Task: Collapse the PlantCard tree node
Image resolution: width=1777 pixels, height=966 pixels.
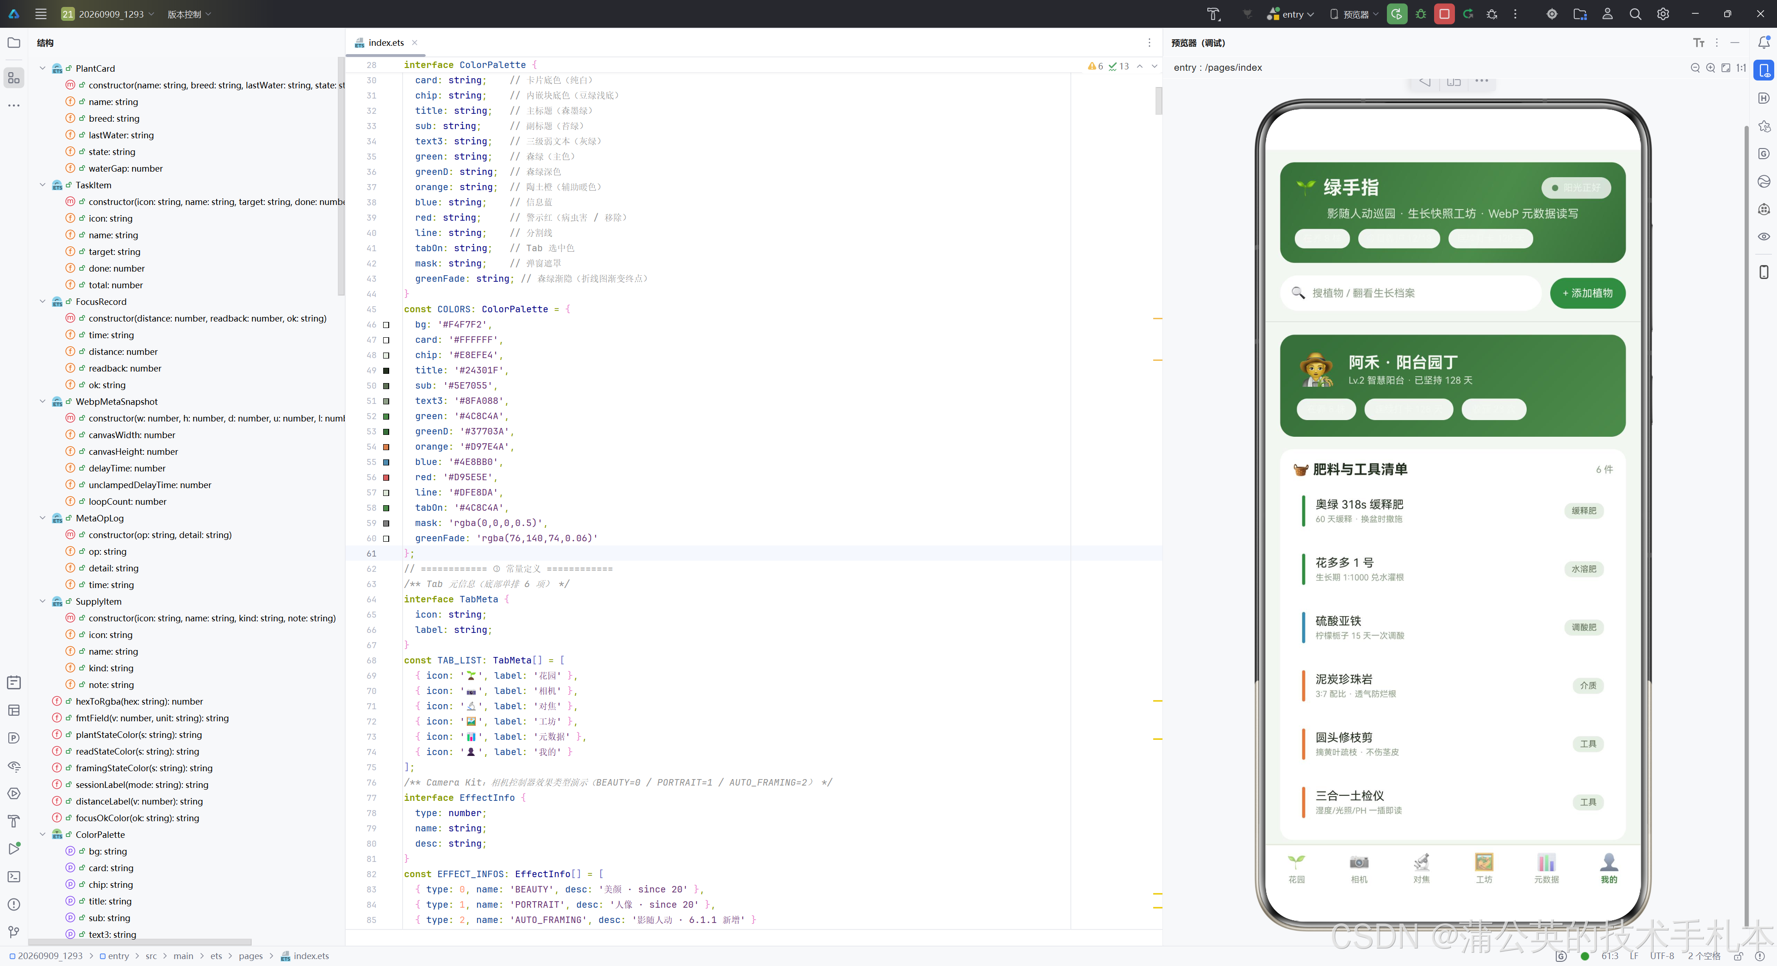Action: click(x=43, y=68)
